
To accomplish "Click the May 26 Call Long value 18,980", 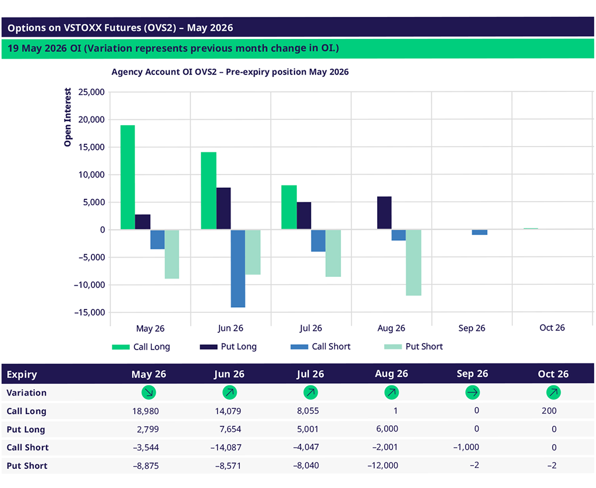I will click(x=146, y=411).
